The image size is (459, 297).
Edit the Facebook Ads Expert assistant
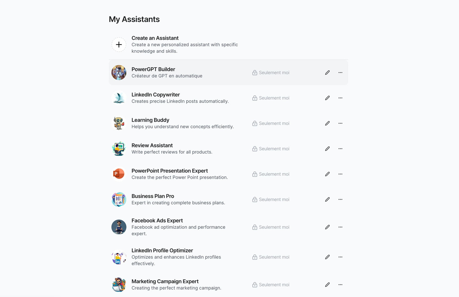(327, 227)
